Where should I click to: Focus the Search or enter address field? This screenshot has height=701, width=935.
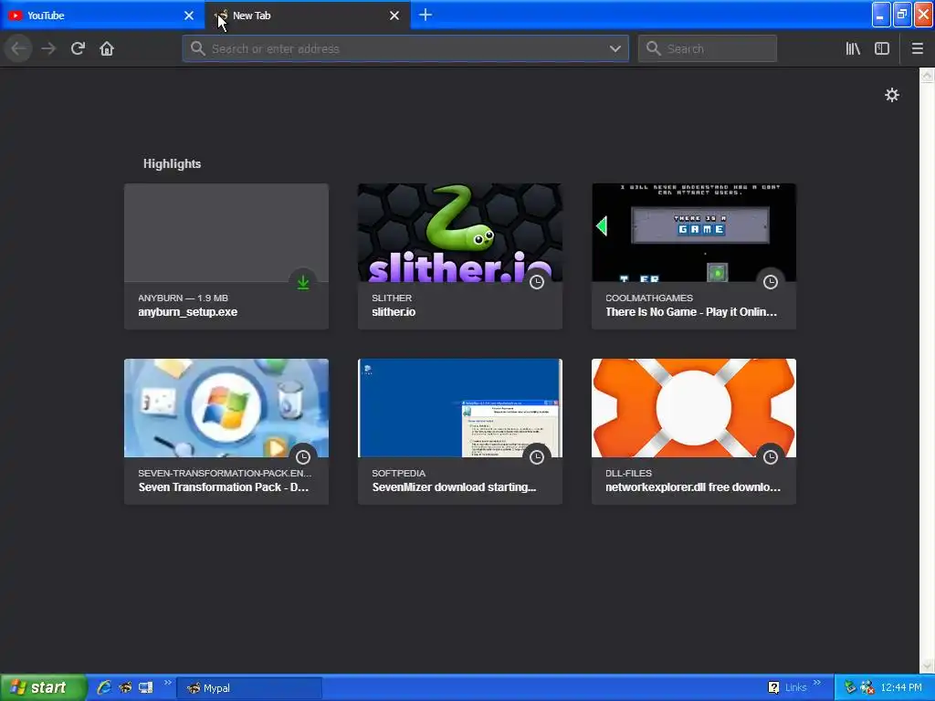(x=405, y=49)
